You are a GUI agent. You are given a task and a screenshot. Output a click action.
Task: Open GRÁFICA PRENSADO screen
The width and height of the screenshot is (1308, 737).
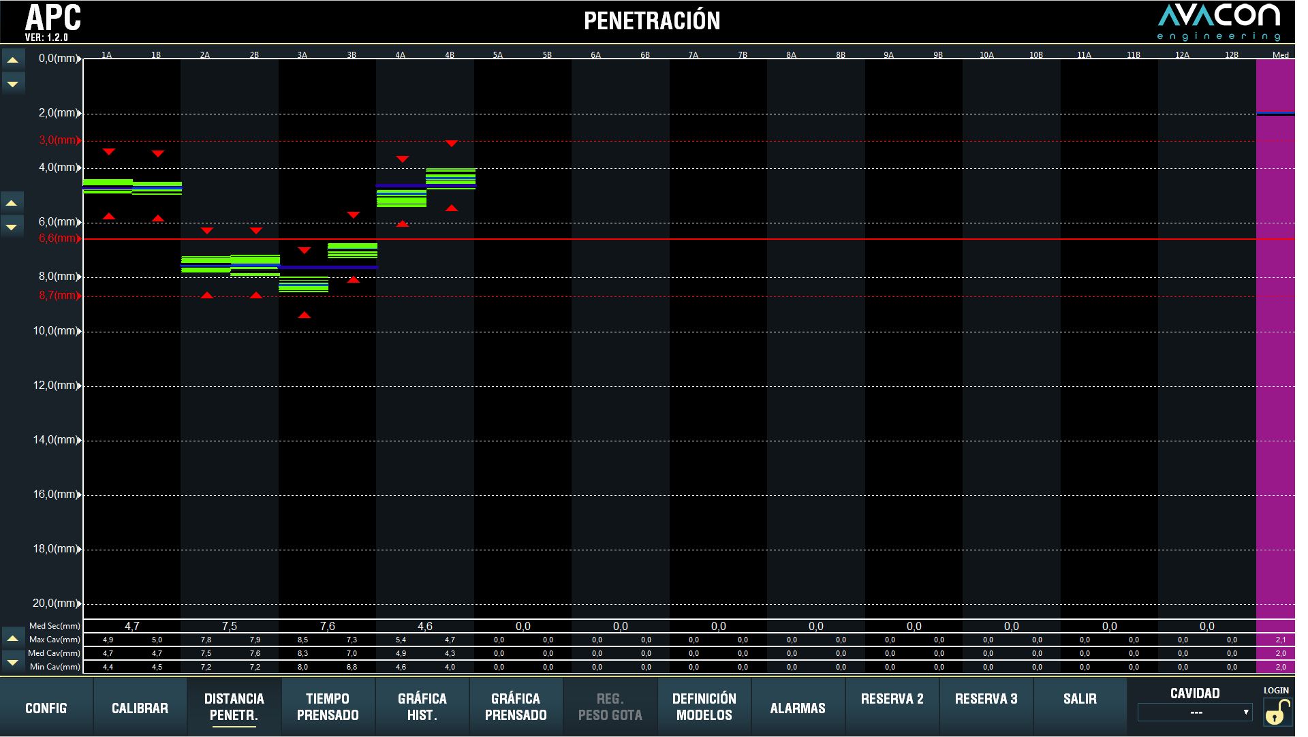click(516, 707)
